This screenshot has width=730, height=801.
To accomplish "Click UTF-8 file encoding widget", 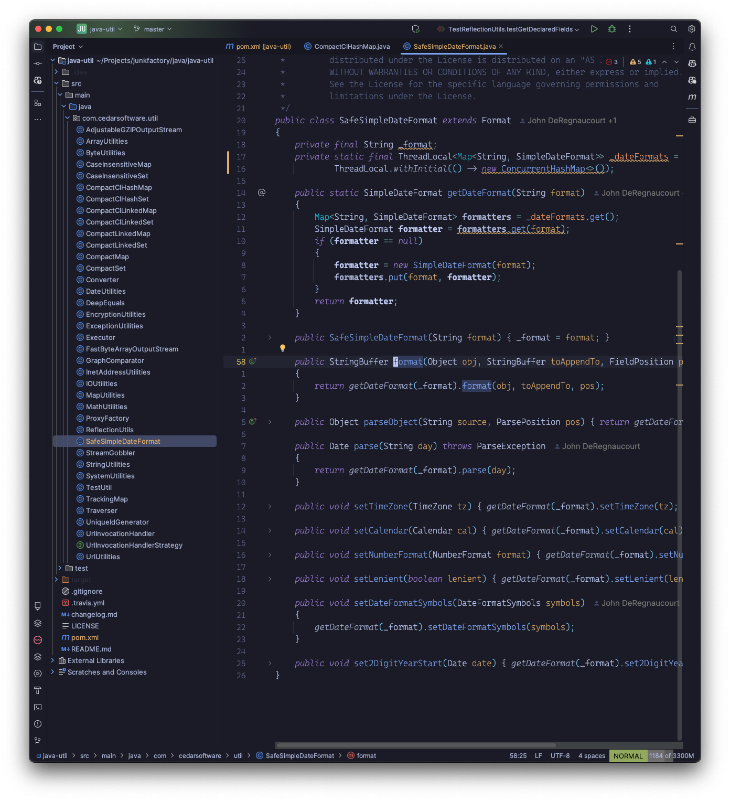I will pos(560,756).
